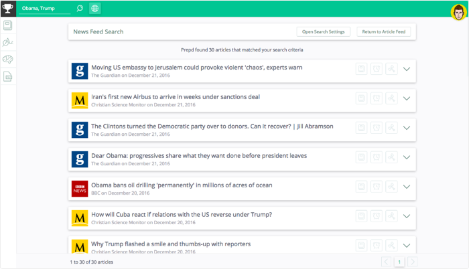
Task: Click Guardian logo on Jerusalem embassy article
Action: [80, 71]
